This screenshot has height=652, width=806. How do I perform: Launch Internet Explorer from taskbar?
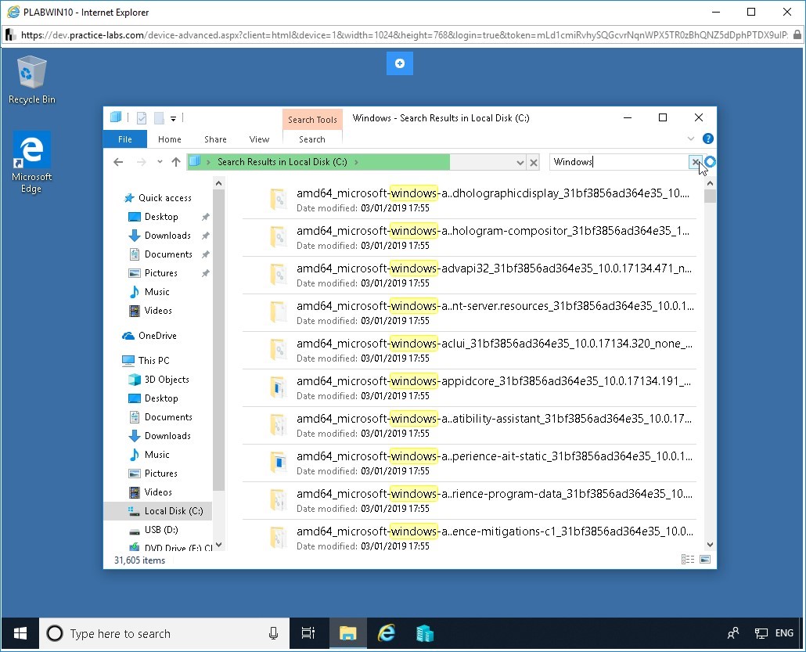(387, 633)
